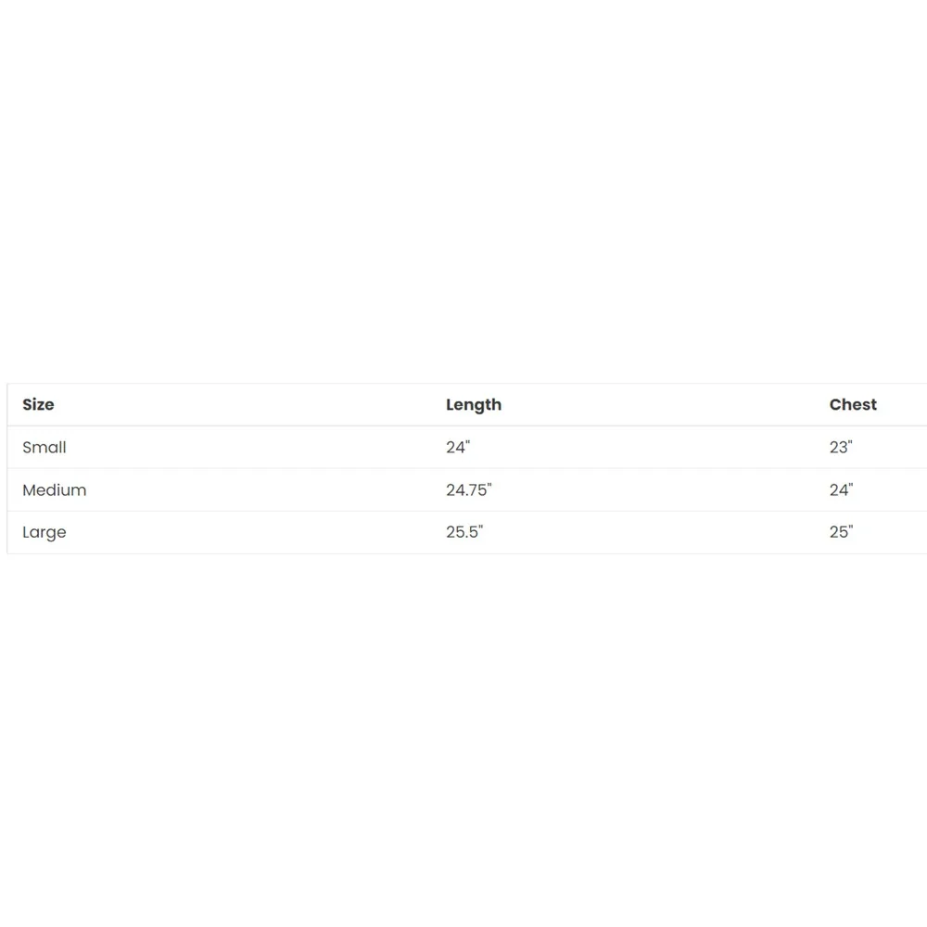This screenshot has width=927, height=927.
Task: Select the Small size label
Action: click(44, 447)
